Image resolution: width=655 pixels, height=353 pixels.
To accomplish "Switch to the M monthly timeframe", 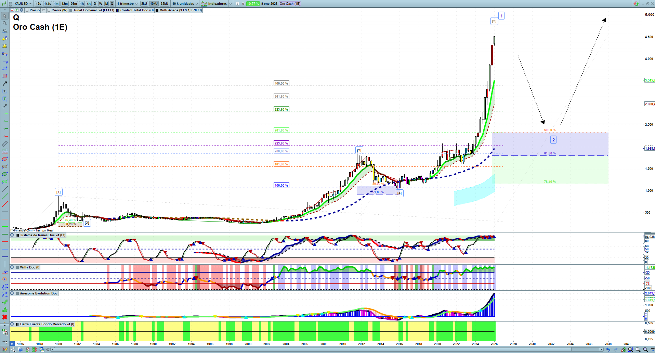I will click(106, 4).
